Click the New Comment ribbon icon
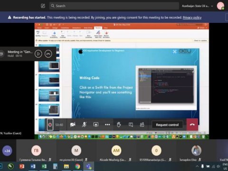The image size is (228, 171). pyautogui.click(x=63, y=34)
